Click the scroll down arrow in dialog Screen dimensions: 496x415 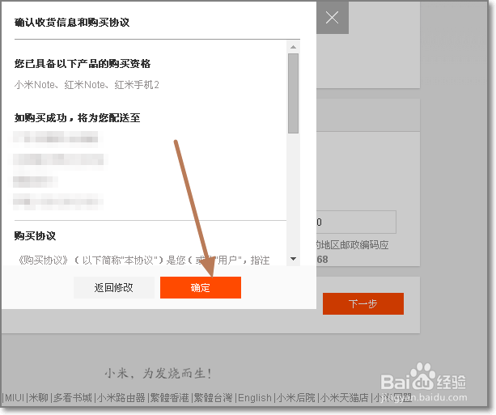[293, 259]
